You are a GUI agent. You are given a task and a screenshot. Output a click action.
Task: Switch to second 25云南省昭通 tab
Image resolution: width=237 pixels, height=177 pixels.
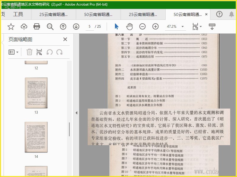coord(143,14)
